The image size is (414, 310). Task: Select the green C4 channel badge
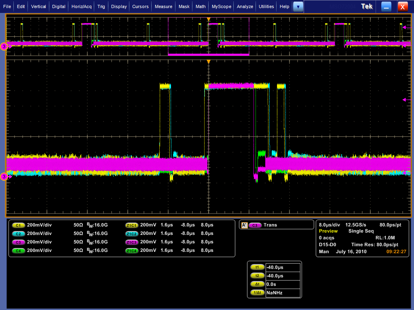(x=19, y=250)
